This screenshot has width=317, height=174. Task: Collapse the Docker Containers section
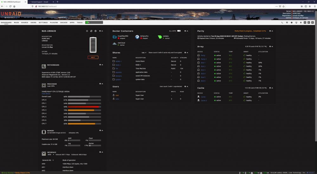click(x=187, y=31)
